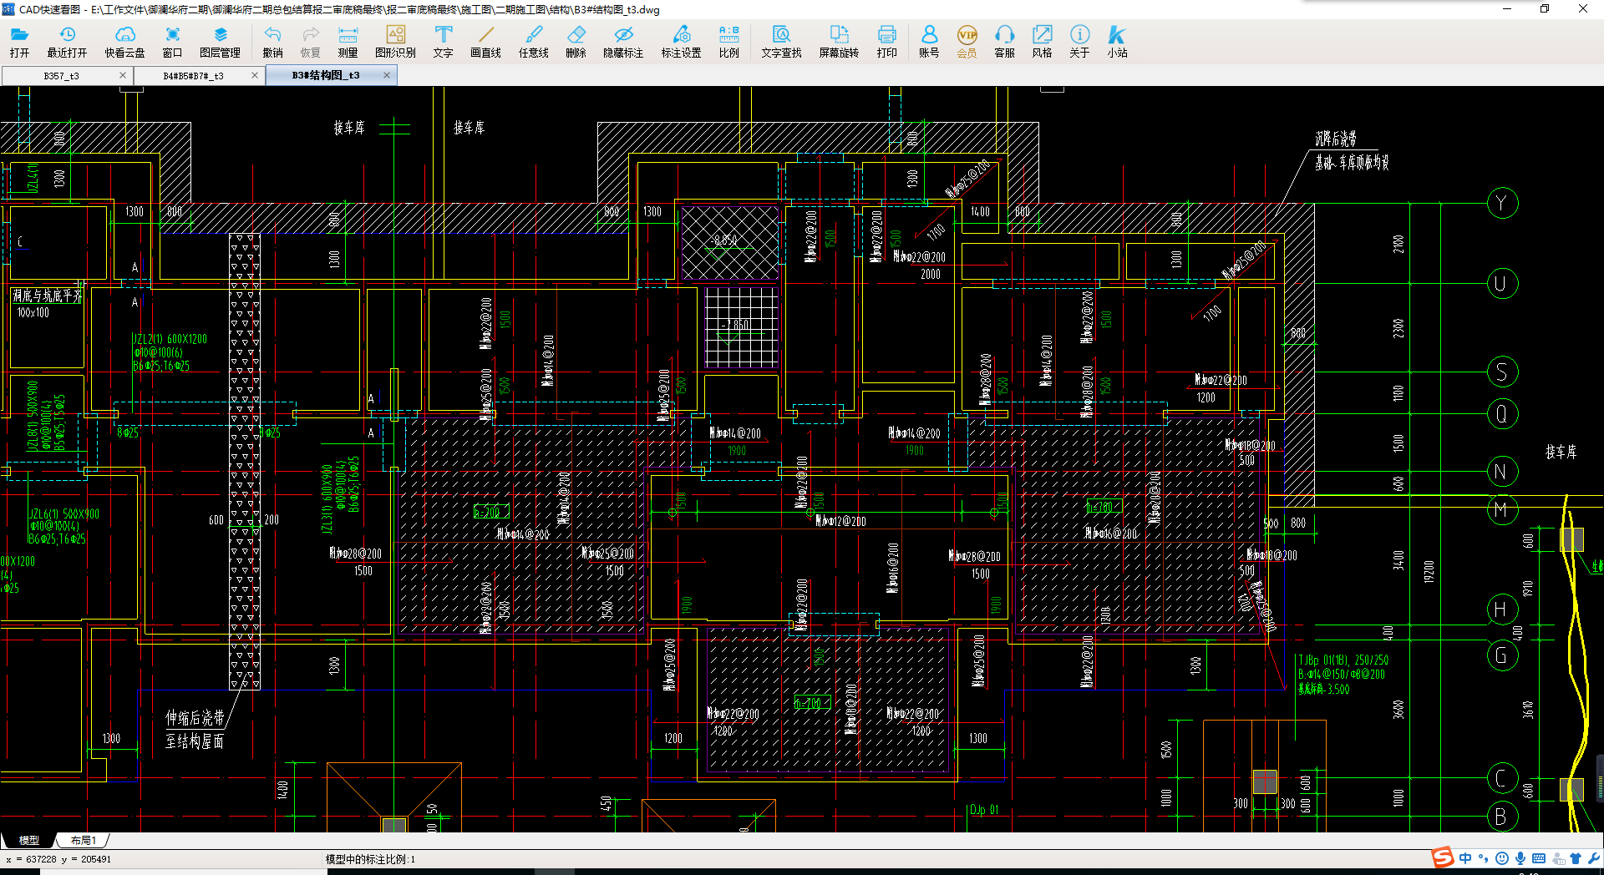1604x875 pixels.
Task: Select the 测量 measure tool
Action: 348,41
